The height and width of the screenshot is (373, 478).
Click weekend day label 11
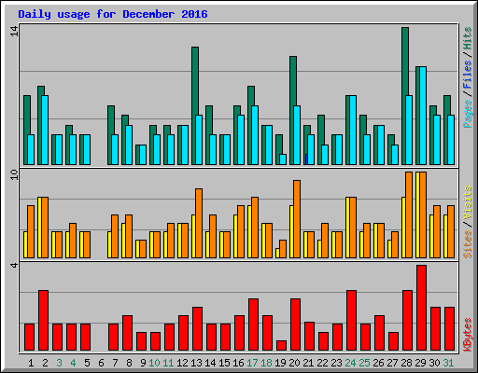(x=168, y=363)
